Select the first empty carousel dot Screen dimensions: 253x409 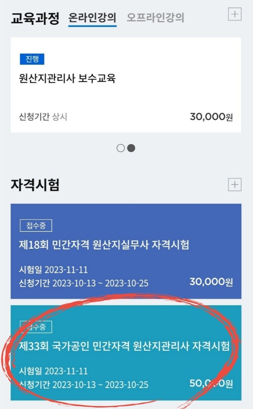[121, 148]
